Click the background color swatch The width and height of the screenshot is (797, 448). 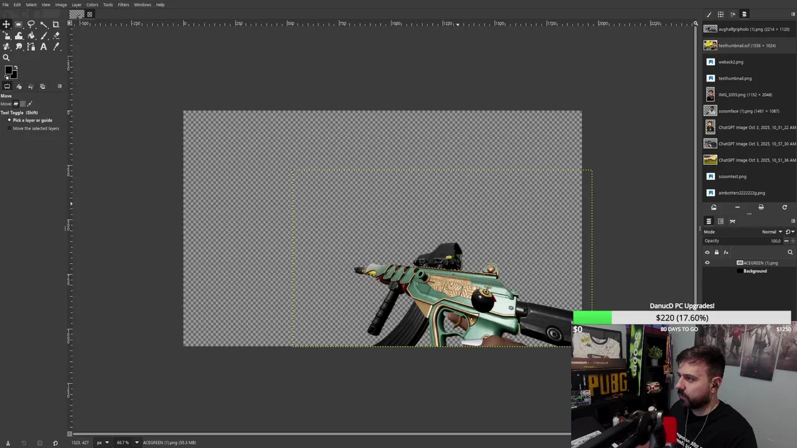pyautogui.click(x=14, y=75)
